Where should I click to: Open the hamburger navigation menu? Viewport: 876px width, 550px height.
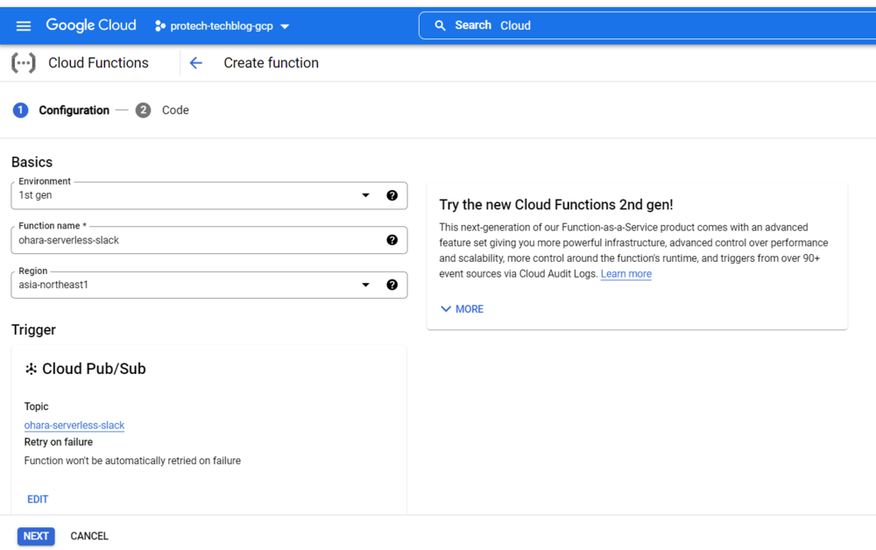pos(24,26)
